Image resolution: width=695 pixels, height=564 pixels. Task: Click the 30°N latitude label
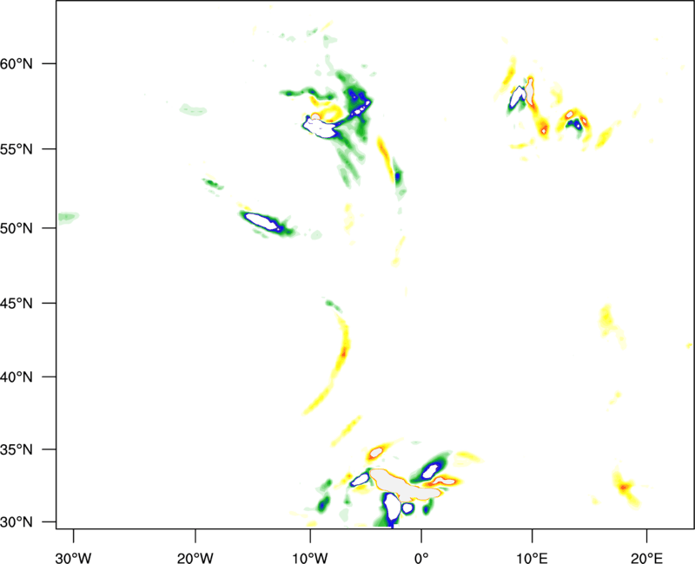coord(17,522)
